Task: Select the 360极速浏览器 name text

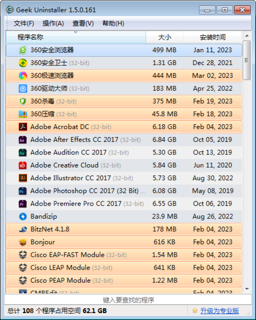Action: (x=52, y=76)
